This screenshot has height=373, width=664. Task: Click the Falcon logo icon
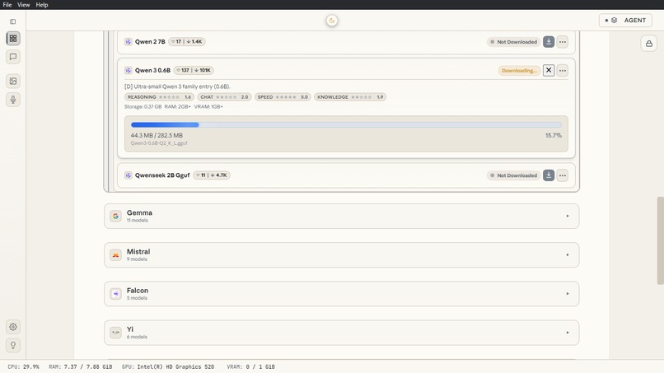point(115,294)
